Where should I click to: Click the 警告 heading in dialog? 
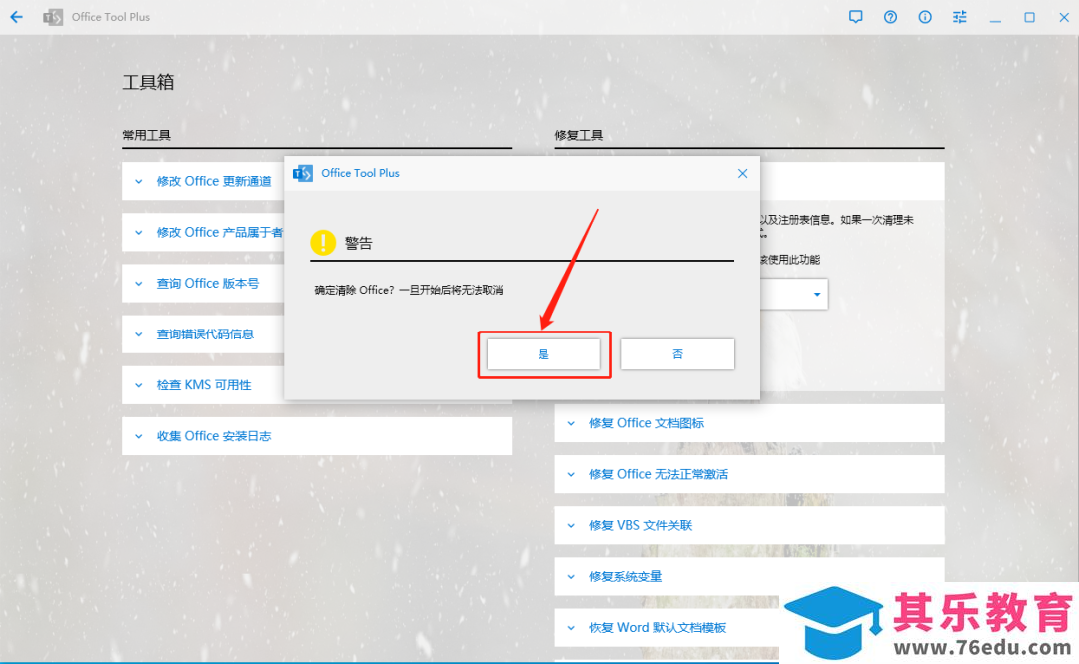tap(358, 243)
